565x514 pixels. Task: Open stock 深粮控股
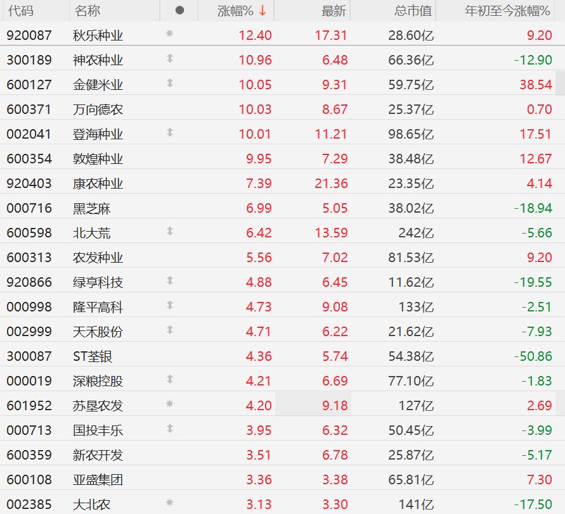[98, 381]
